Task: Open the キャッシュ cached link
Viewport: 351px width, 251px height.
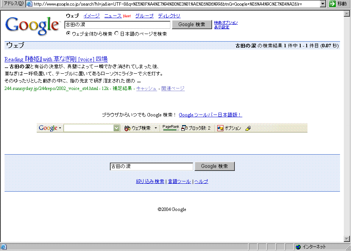Action: point(147,88)
